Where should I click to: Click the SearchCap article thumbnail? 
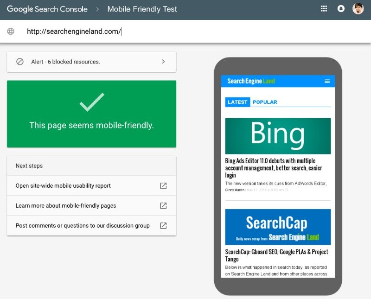tap(278, 227)
